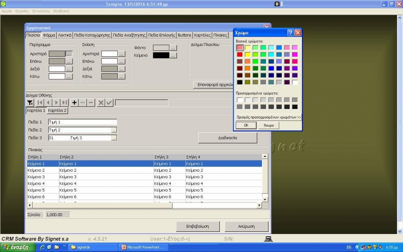Click the Στήλη 2 column header
The width and height of the screenshot is (403, 252).
(106, 157)
